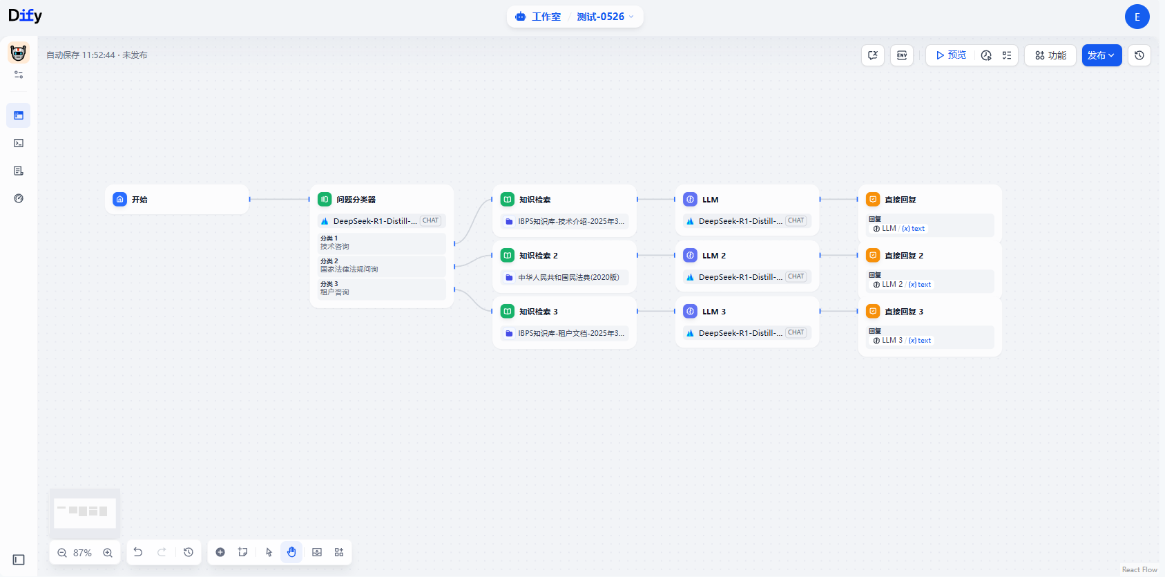Zoom in on the workflow canvas
This screenshot has width=1165, height=577.
coord(108,553)
